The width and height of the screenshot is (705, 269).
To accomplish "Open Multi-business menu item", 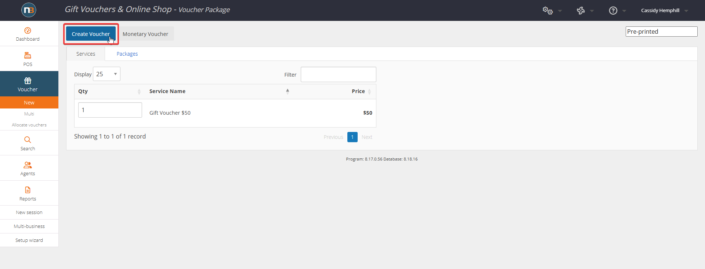I will click(29, 226).
